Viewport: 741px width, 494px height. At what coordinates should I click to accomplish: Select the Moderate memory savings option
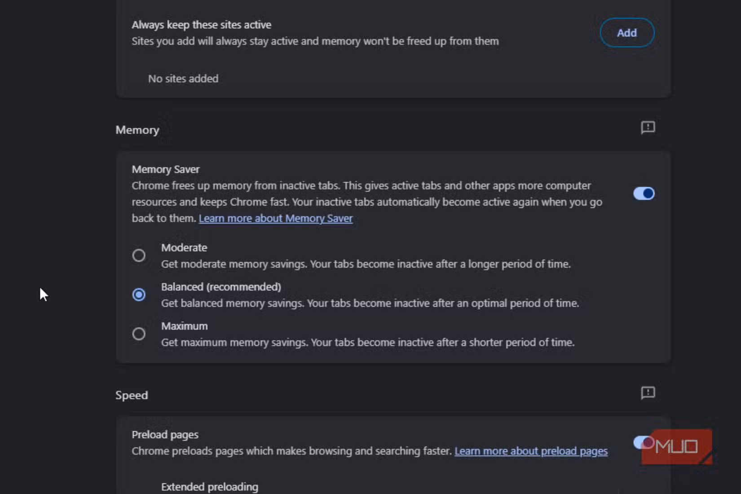click(139, 256)
